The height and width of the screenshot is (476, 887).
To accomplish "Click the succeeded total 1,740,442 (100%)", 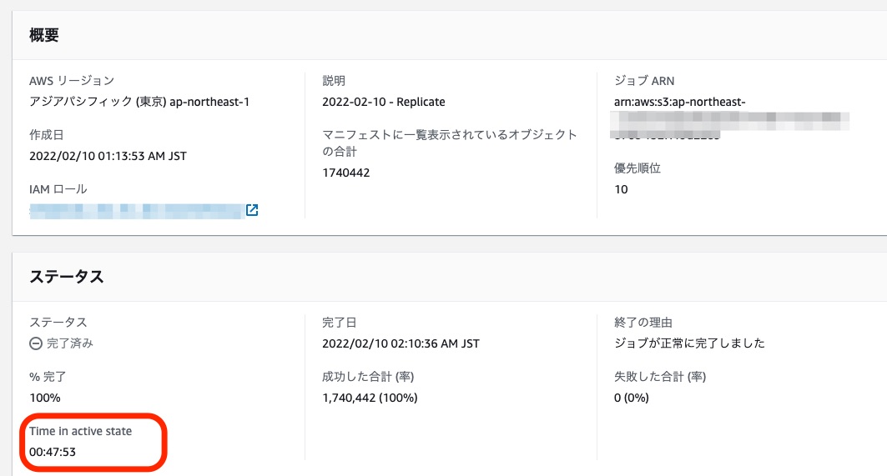I will click(370, 398).
